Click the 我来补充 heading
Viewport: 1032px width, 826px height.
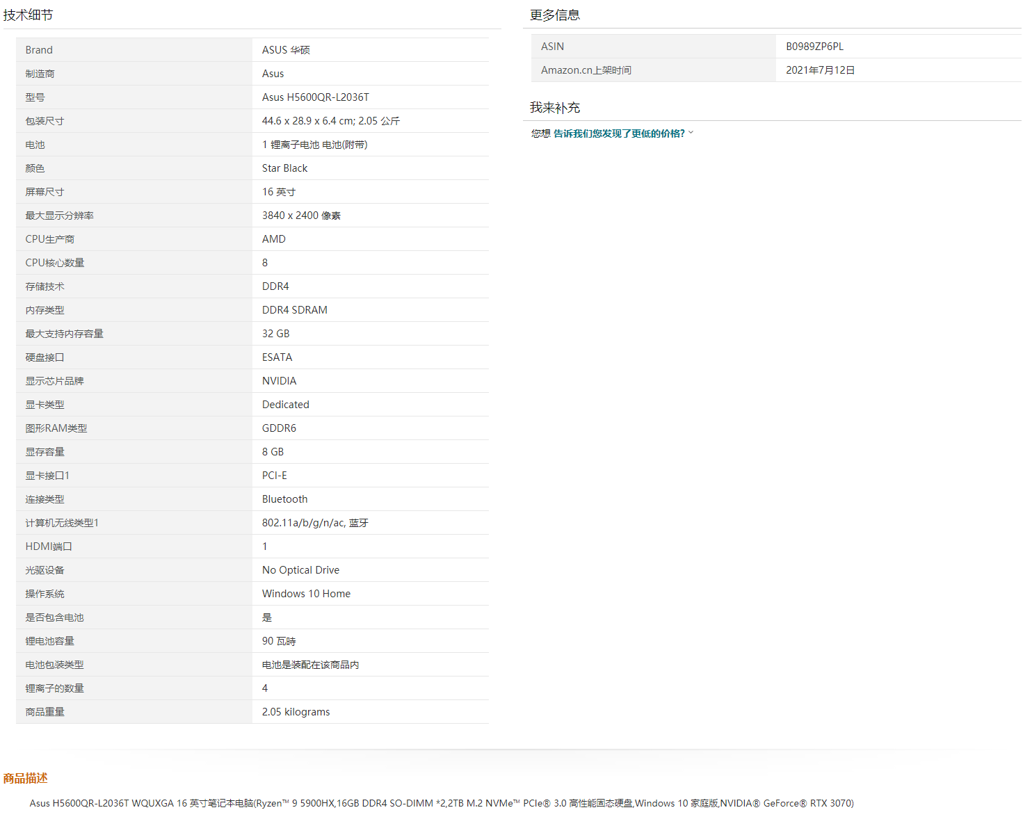tap(555, 107)
